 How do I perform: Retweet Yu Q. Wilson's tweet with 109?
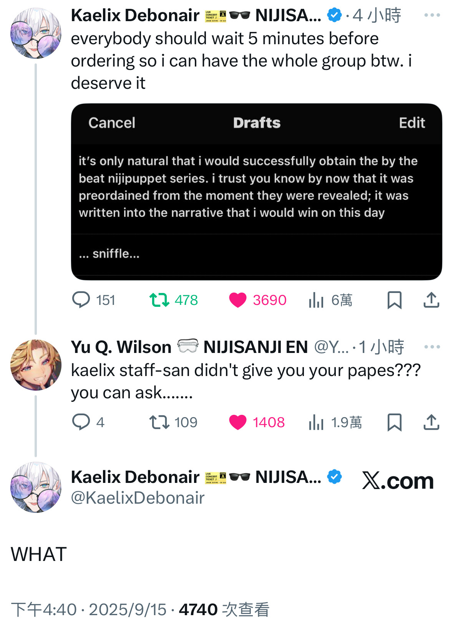[x=159, y=422]
